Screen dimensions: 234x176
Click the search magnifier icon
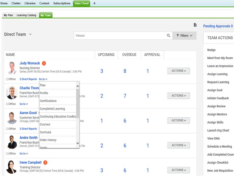pyautogui.click(x=168, y=36)
